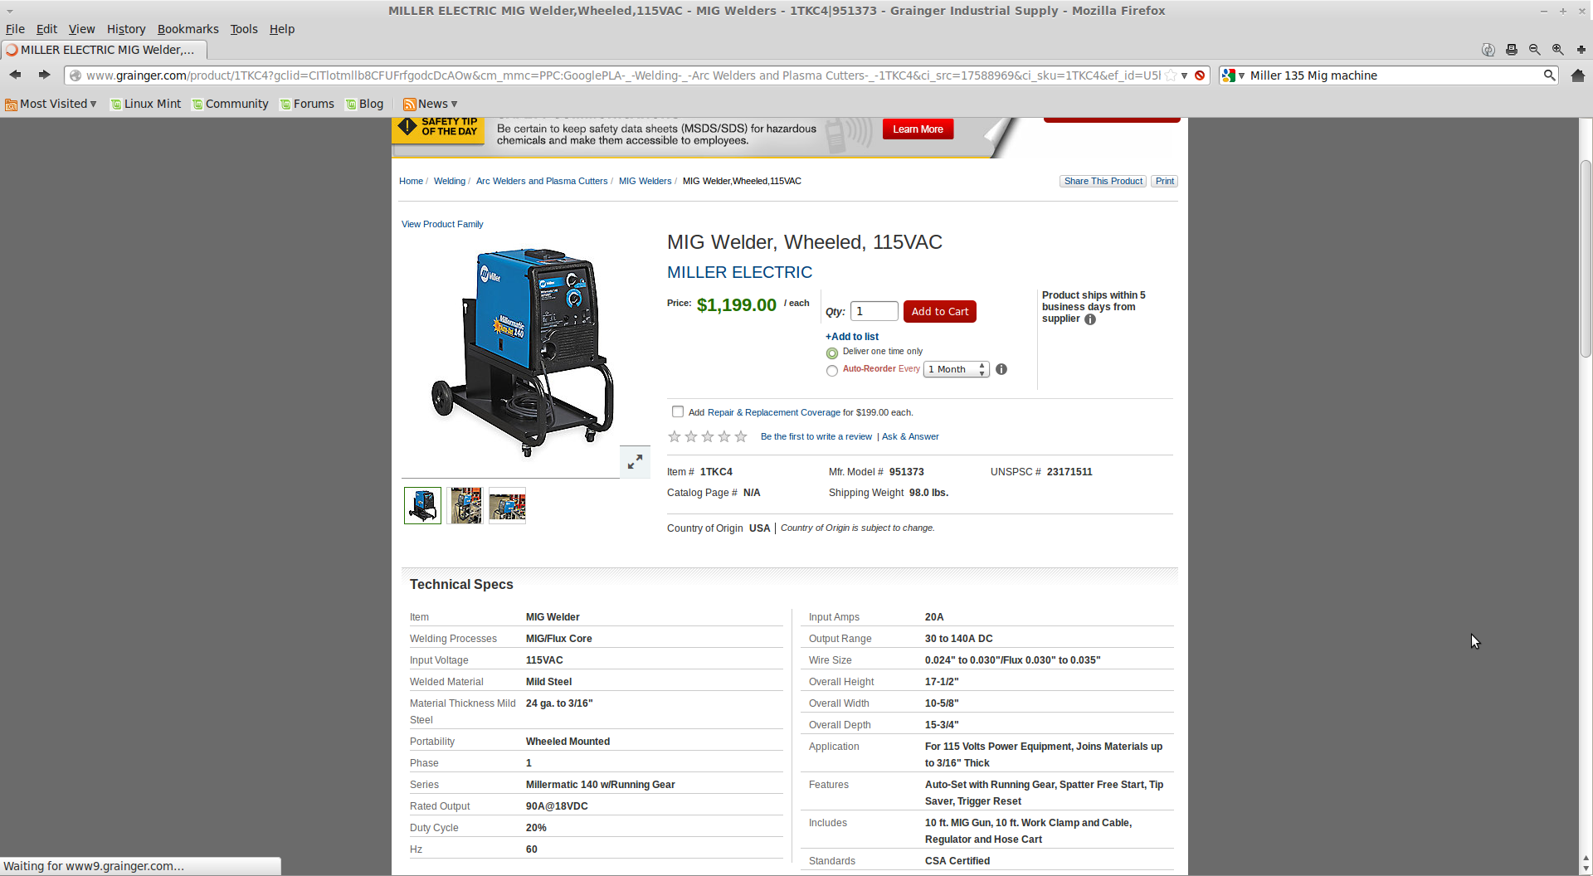Expand the News feed bookmark dropdown

click(431, 105)
